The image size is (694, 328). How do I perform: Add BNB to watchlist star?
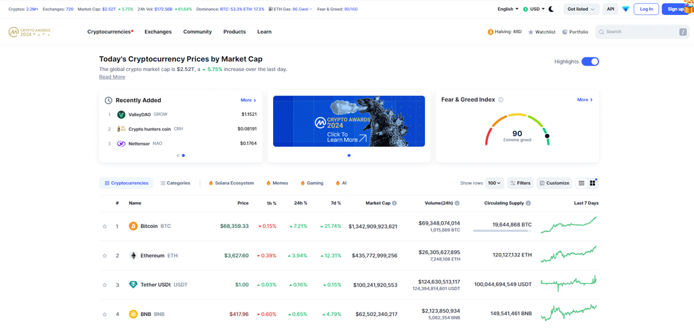(x=105, y=314)
